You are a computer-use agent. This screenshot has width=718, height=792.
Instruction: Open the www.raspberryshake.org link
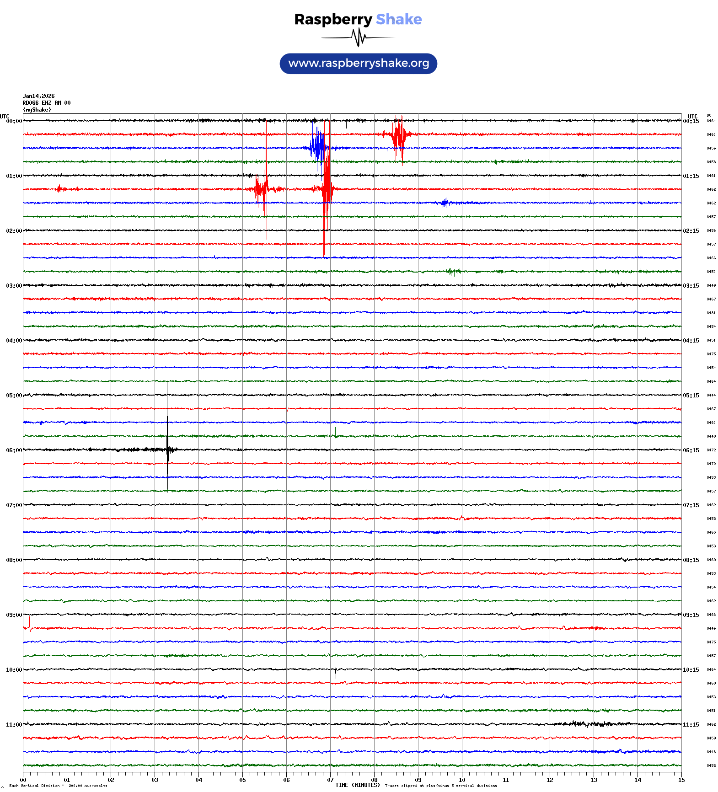(x=359, y=64)
